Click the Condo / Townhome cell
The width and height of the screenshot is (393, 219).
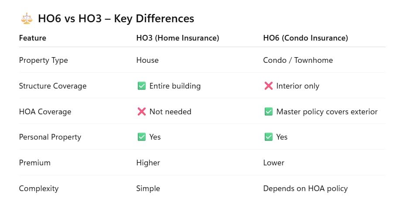click(x=298, y=60)
